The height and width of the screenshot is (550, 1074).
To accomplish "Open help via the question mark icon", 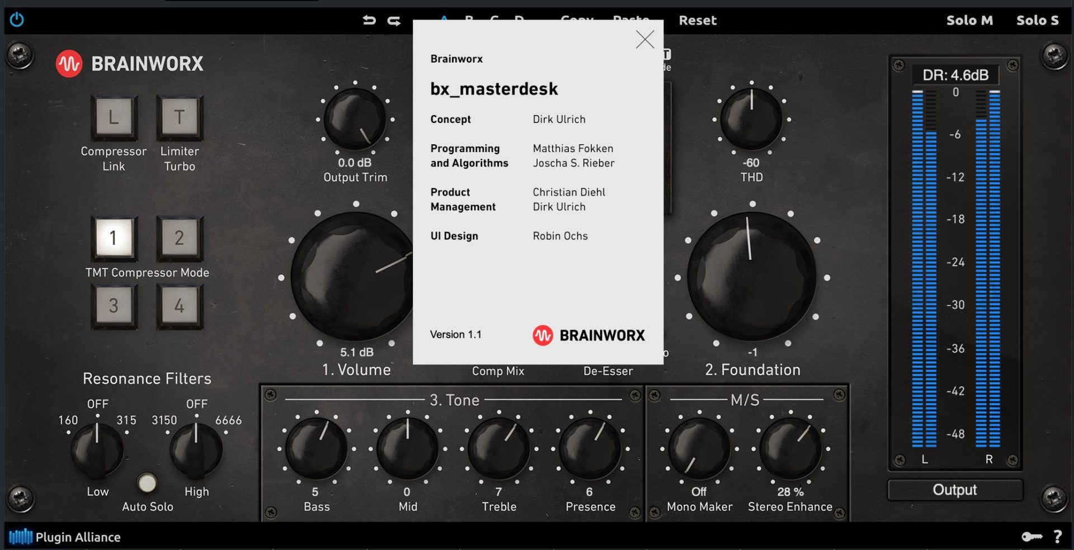I will pos(1059,537).
